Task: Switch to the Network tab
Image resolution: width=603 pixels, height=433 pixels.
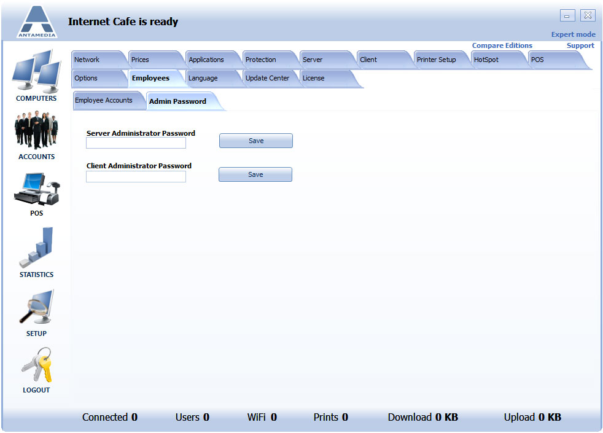Action: (x=99, y=60)
